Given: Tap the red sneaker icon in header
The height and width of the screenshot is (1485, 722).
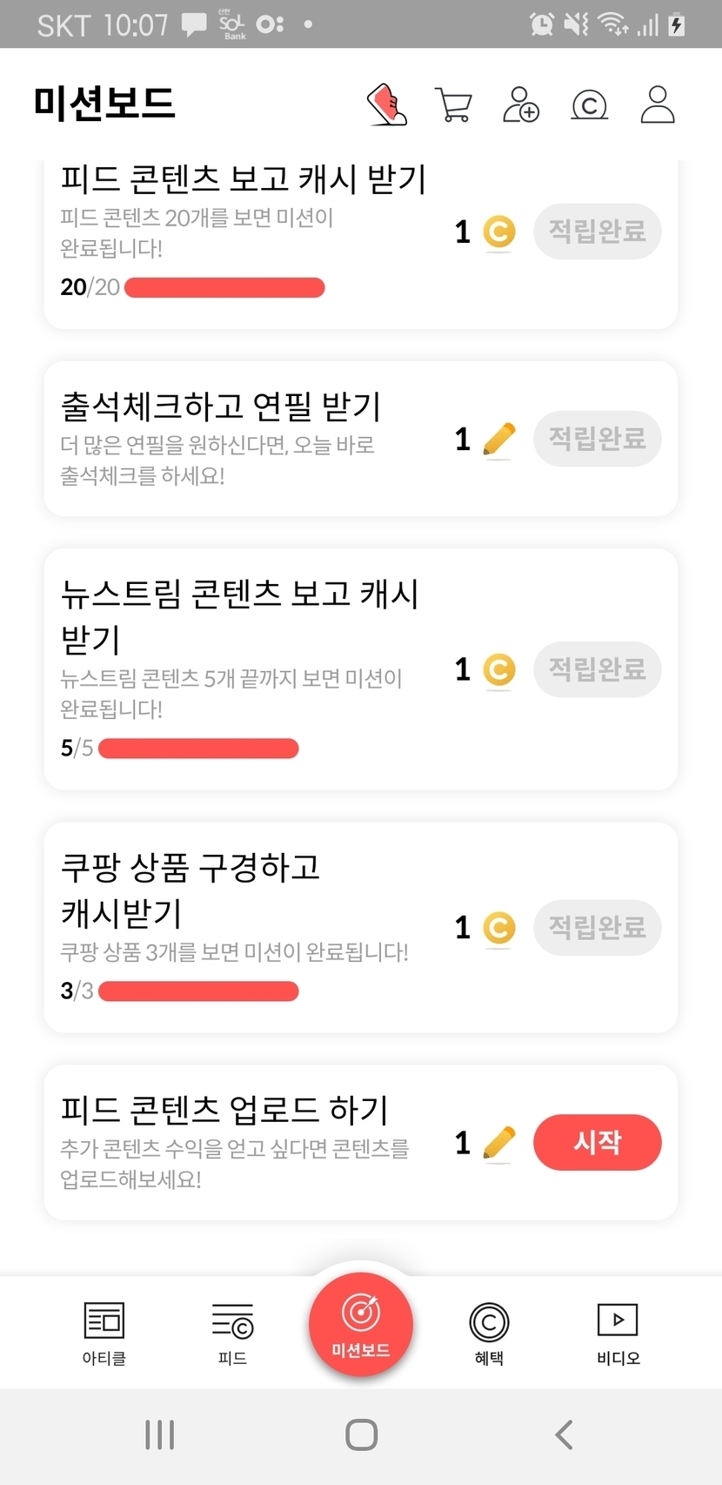Looking at the screenshot, I should pyautogui.click(x=387, y=105).
